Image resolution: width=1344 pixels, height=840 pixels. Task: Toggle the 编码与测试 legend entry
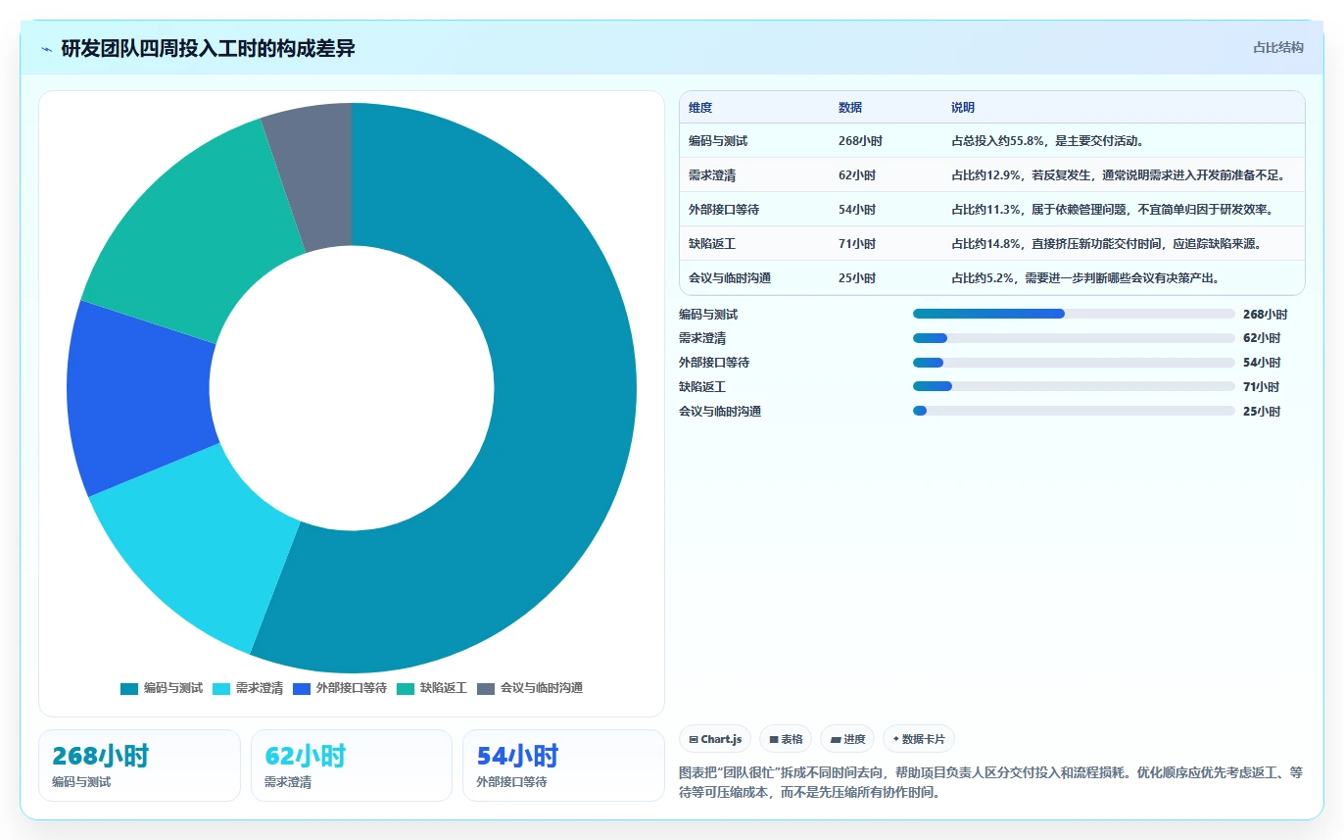162,688
